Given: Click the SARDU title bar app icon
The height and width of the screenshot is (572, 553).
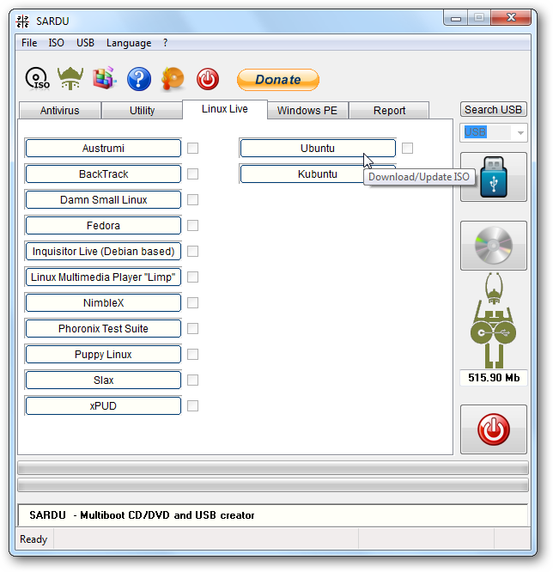Looking at the screenshot, I should coord(22,21).
